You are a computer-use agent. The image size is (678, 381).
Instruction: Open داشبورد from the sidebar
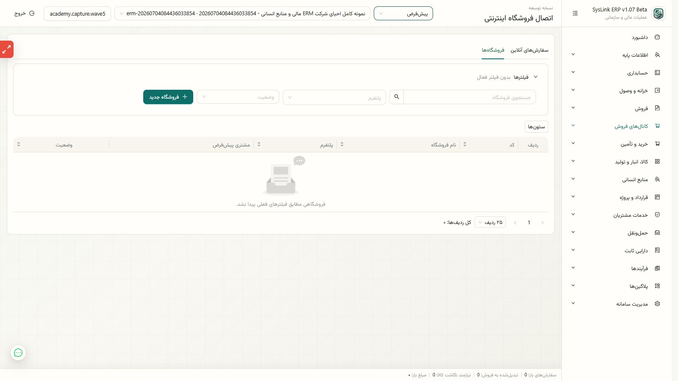(617, 37)
